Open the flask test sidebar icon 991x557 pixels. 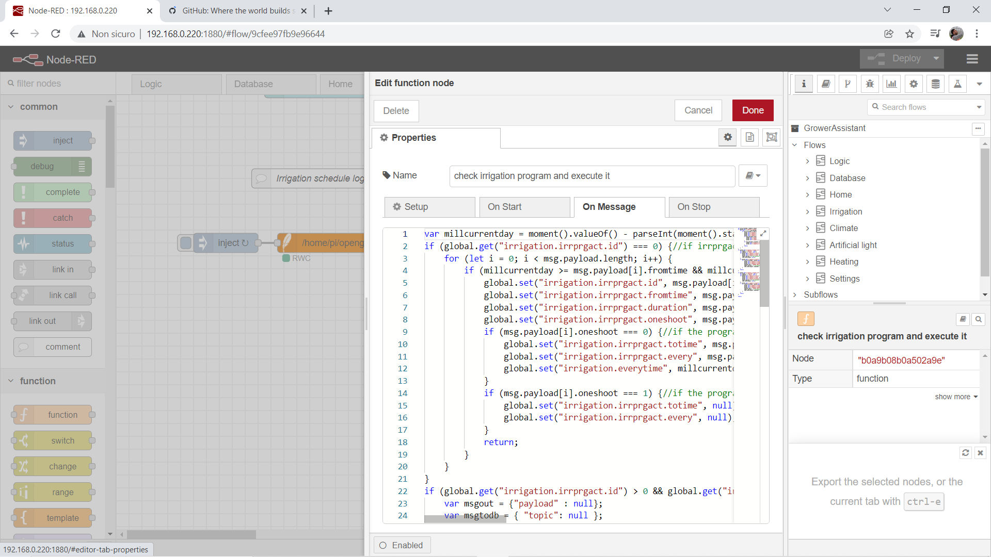click(957, 84)
